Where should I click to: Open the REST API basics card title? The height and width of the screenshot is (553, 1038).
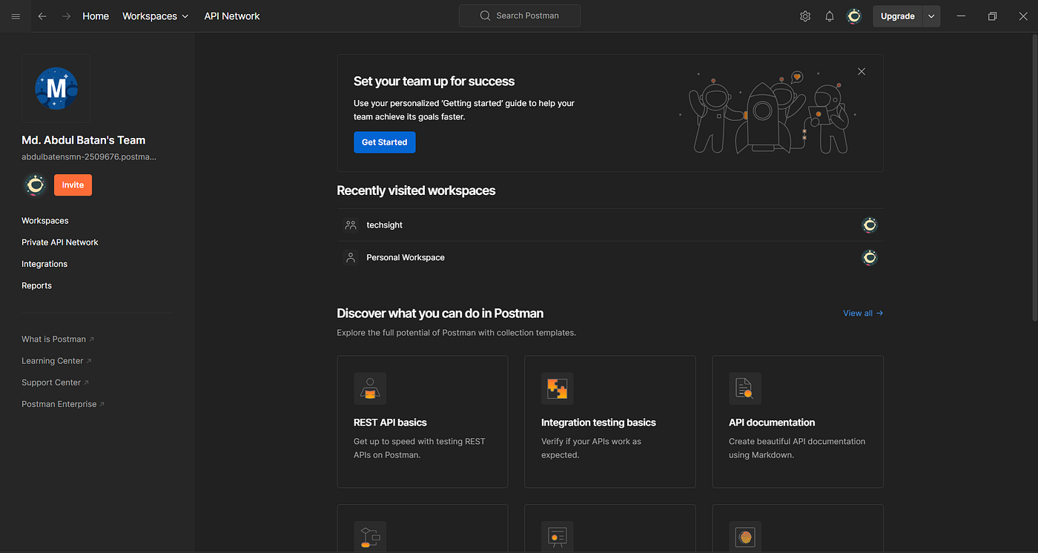coord(390,423)
